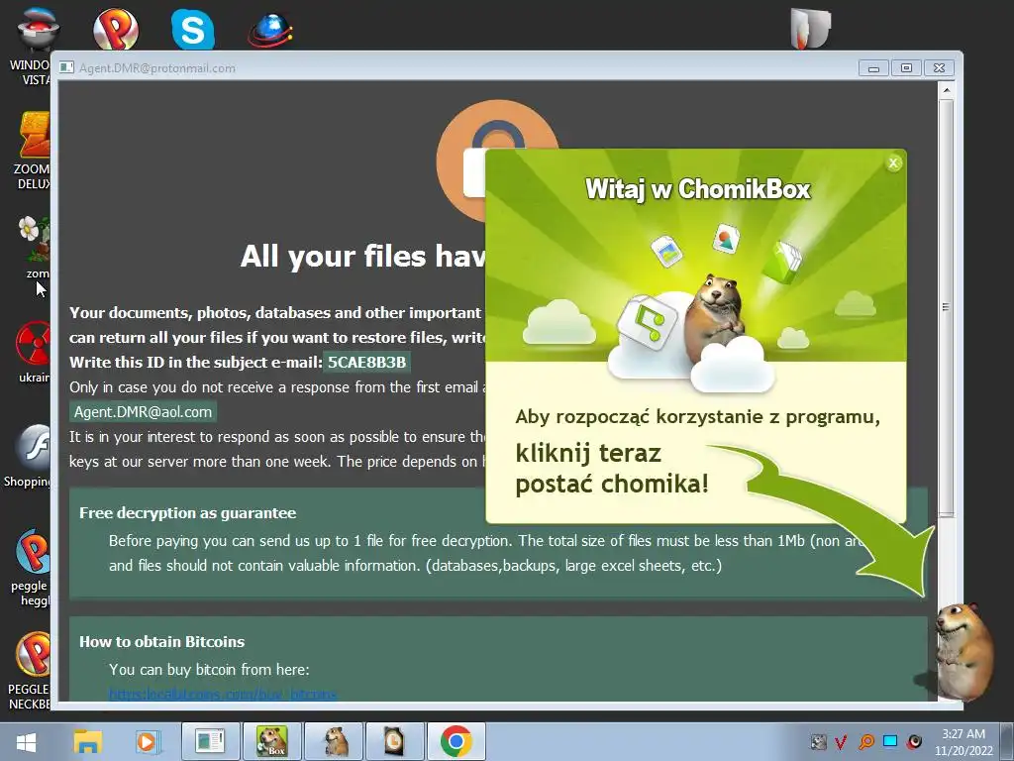
Task: Open the Zoom Deluxe desktop shortcut
Action: [33, 151]
